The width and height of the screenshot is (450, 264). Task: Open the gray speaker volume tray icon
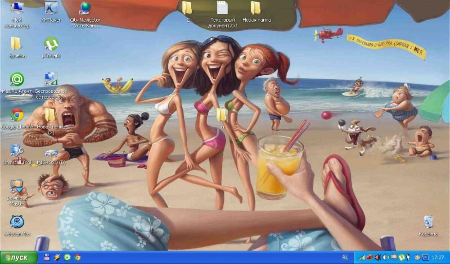click(386, 257)
